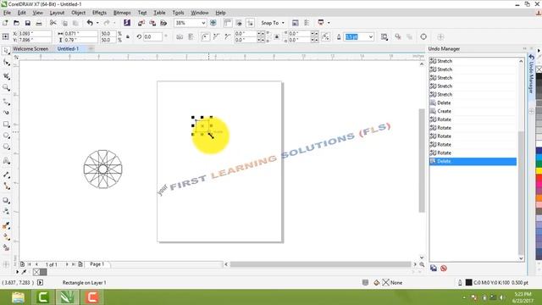Viewport: 542px width, 305px height.
Task: Select the Rectangle tool
Action: pyautogui.click(x=6, y=125)
